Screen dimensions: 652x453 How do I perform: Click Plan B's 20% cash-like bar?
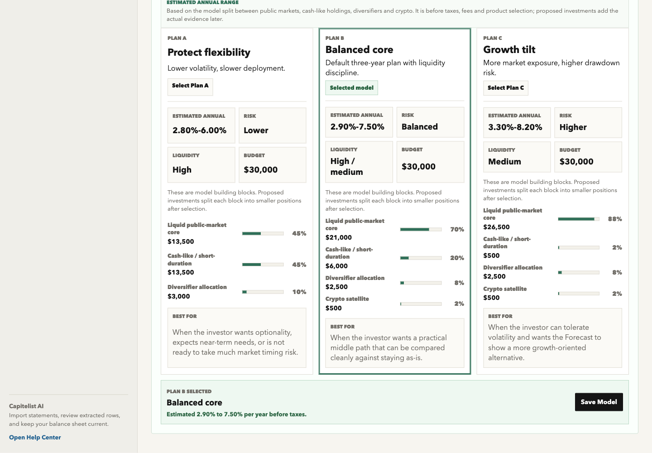[x=421, y=258]
